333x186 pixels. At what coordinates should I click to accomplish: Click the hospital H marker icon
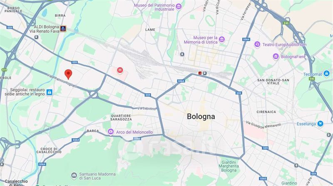[x=120, y=70]
